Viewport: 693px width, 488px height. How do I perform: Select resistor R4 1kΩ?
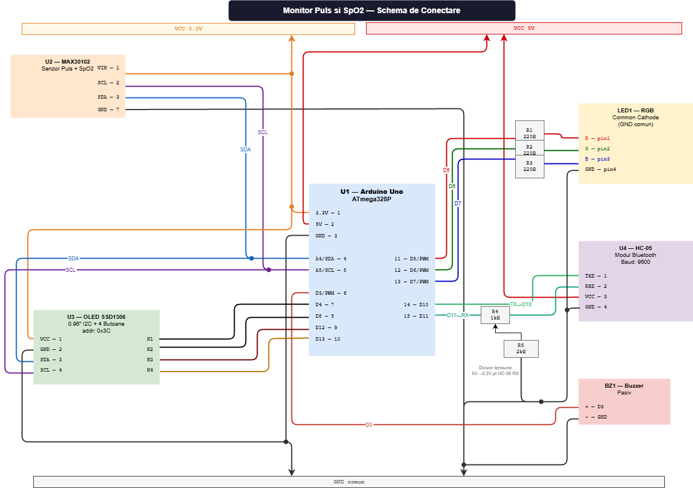pyautogui.click(x=495, y=314)
